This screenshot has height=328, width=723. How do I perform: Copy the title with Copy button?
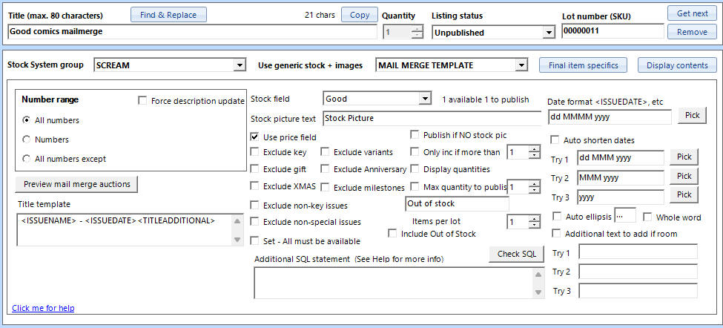click(x=359, y=15)
